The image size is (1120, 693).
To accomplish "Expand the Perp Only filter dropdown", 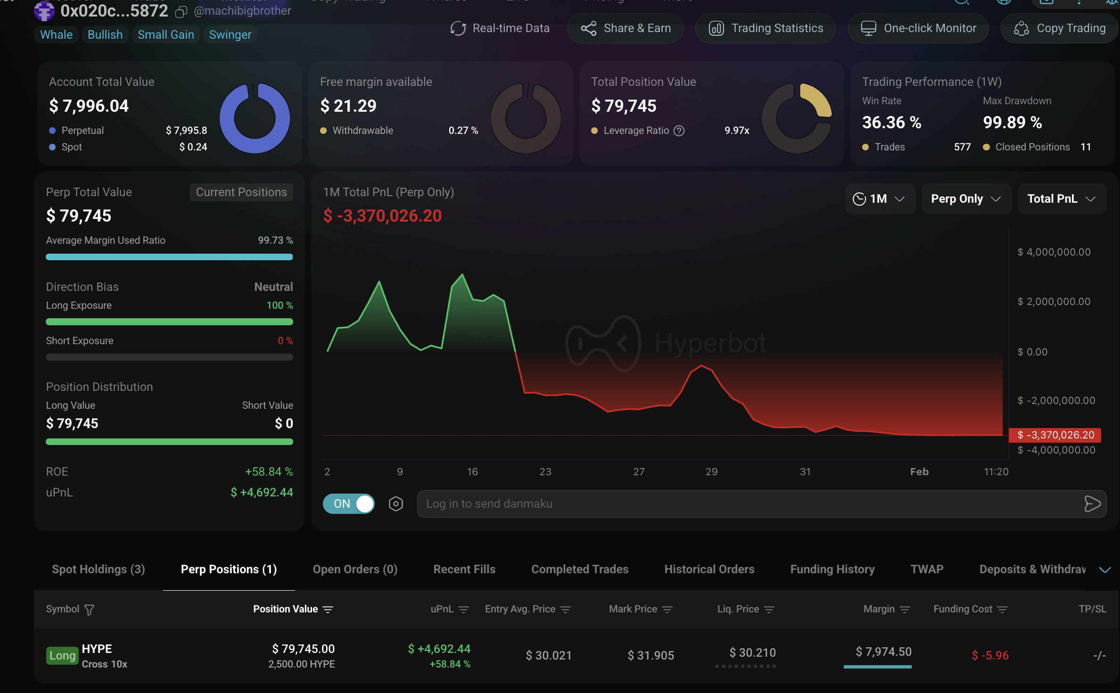I will [966, 198].
